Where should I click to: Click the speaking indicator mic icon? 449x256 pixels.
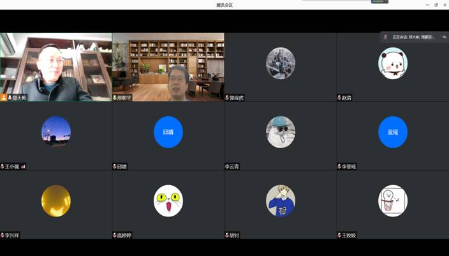coord(386,38)
